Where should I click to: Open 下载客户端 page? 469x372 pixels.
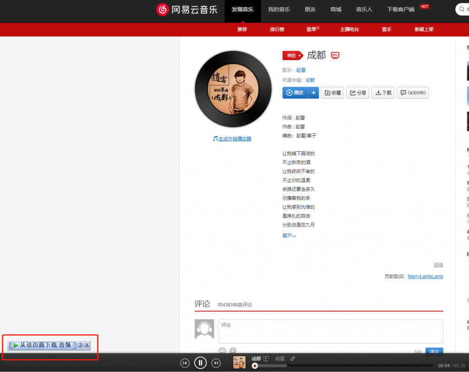coord(401,10)
